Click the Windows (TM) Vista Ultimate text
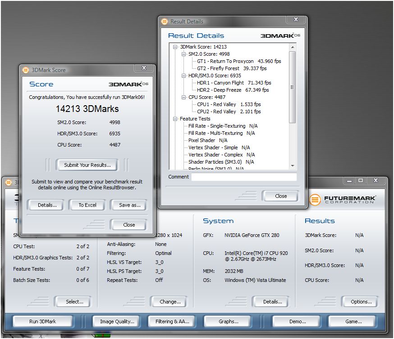Image resolution: width=394 pixels, height=339 pixels. coord(255,280)
